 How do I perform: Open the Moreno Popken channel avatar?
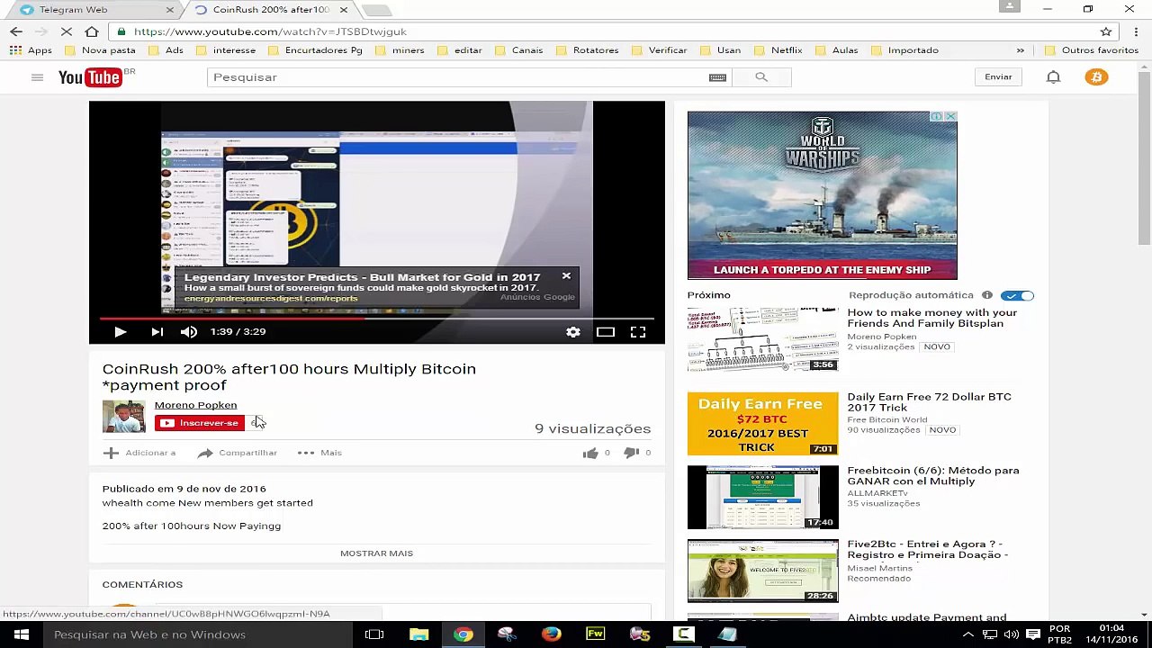(123, 417)
